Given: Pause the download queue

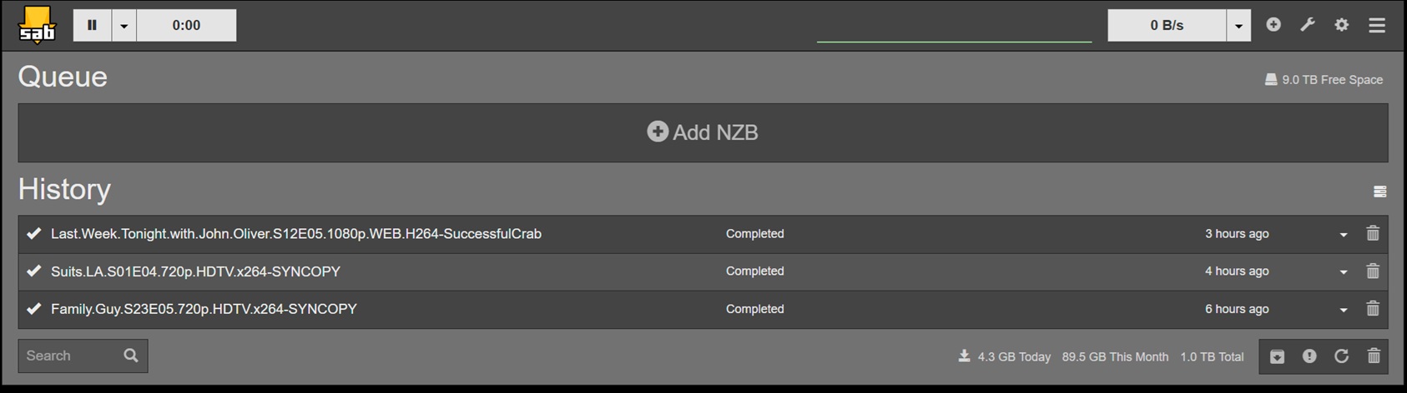Looking at the screenshot, I should click(x=92, y=25).
